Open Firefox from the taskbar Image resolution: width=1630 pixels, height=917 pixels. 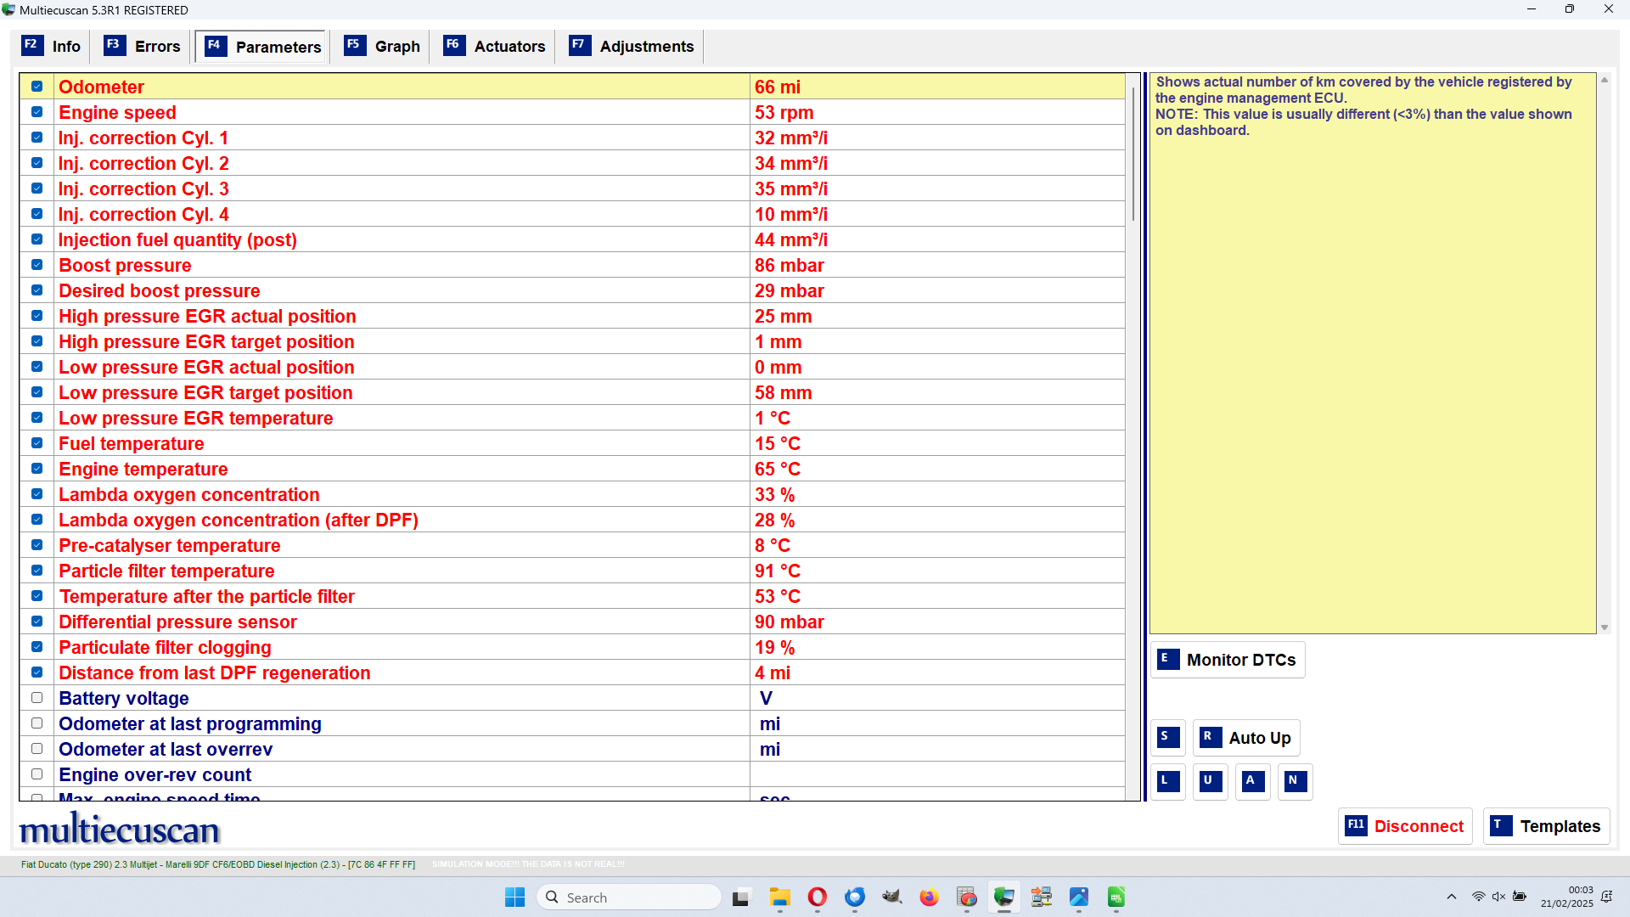click(929, 897)
